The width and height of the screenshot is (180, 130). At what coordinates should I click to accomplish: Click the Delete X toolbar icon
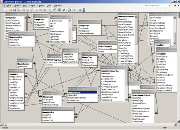[64, 10]
